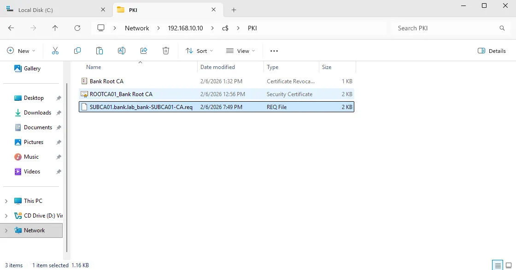The image size is (516, 270).
Task: Click the computer icon in address bar
Action: click(101, 28)
